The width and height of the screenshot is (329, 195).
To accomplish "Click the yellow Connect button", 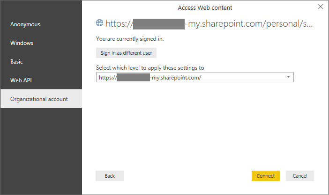I will point(266,176).
